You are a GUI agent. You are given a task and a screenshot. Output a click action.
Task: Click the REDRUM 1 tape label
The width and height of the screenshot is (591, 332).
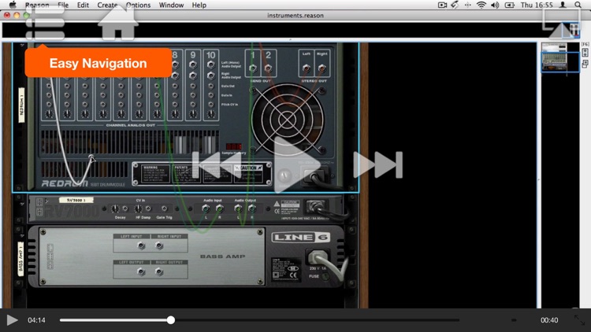coord(21,105)
